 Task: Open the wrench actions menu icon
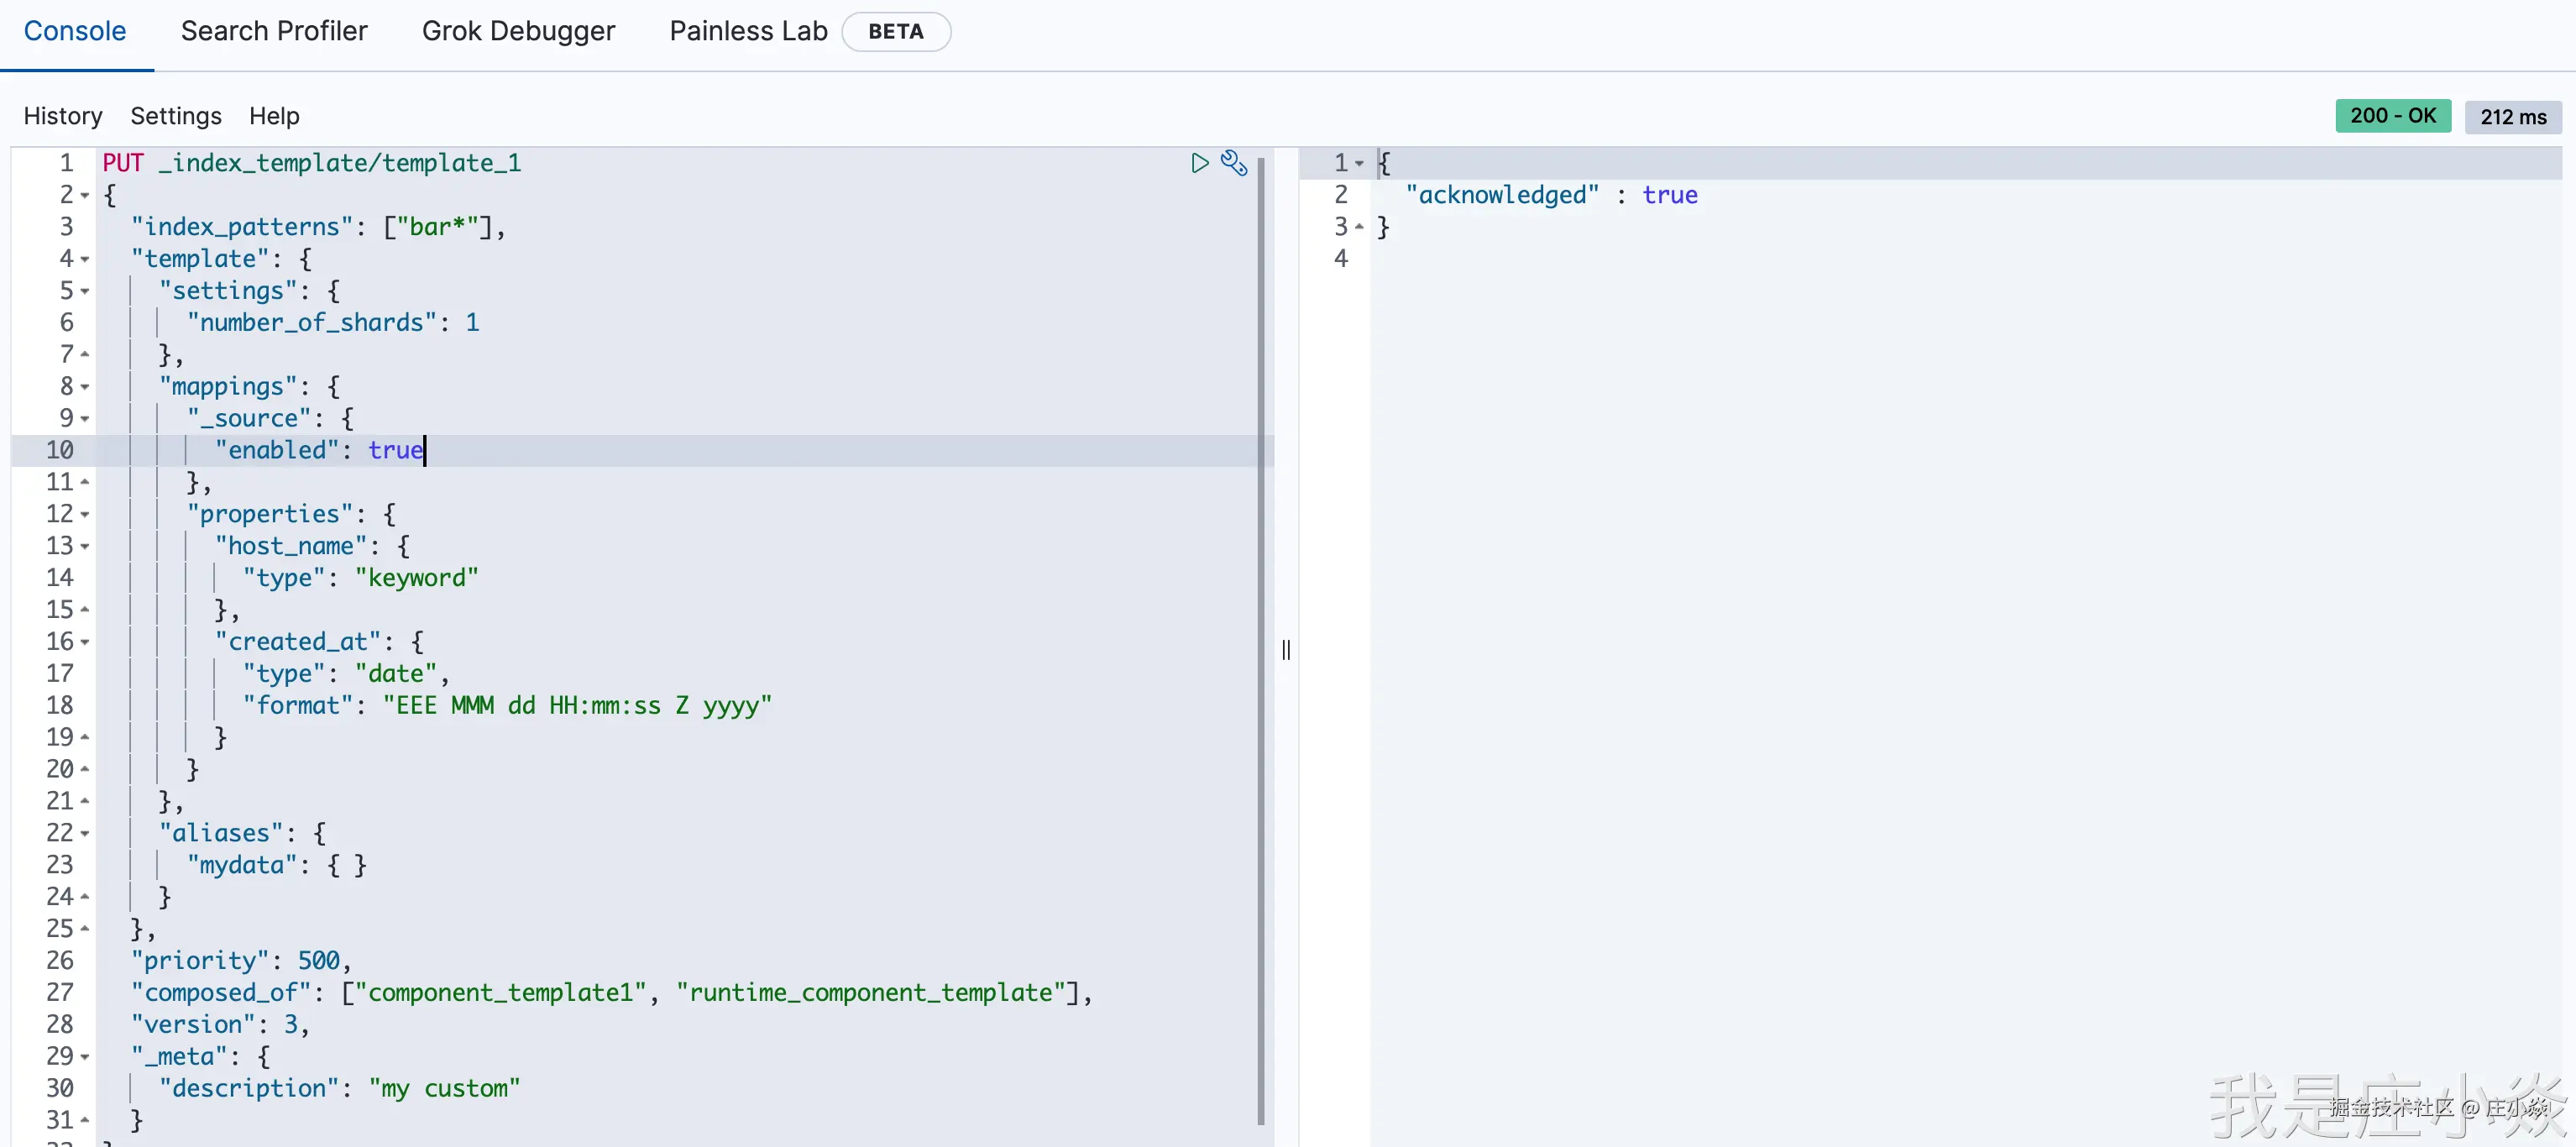pos(1234,163)
